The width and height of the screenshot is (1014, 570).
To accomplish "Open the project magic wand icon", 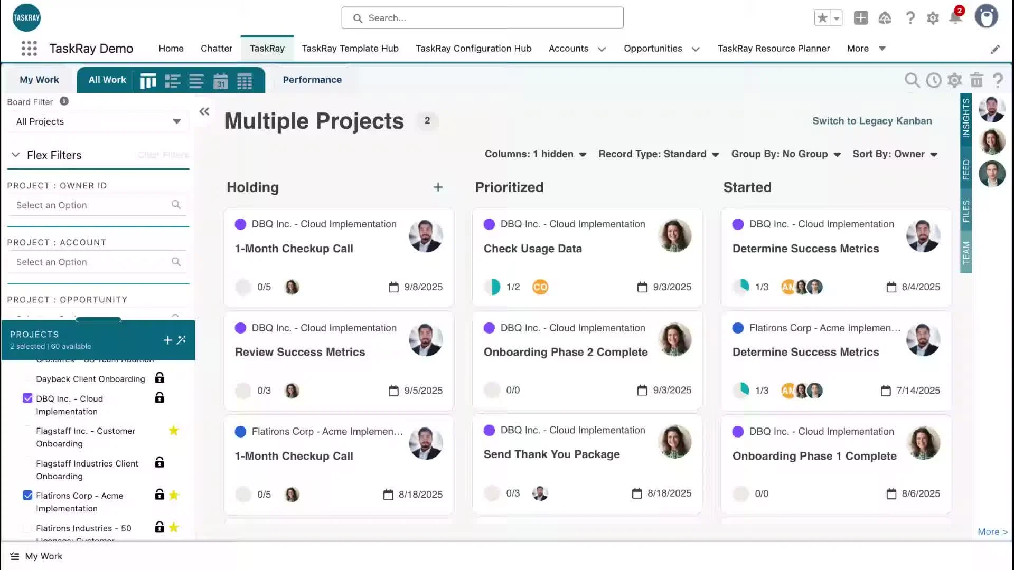I will pos(181,340).
